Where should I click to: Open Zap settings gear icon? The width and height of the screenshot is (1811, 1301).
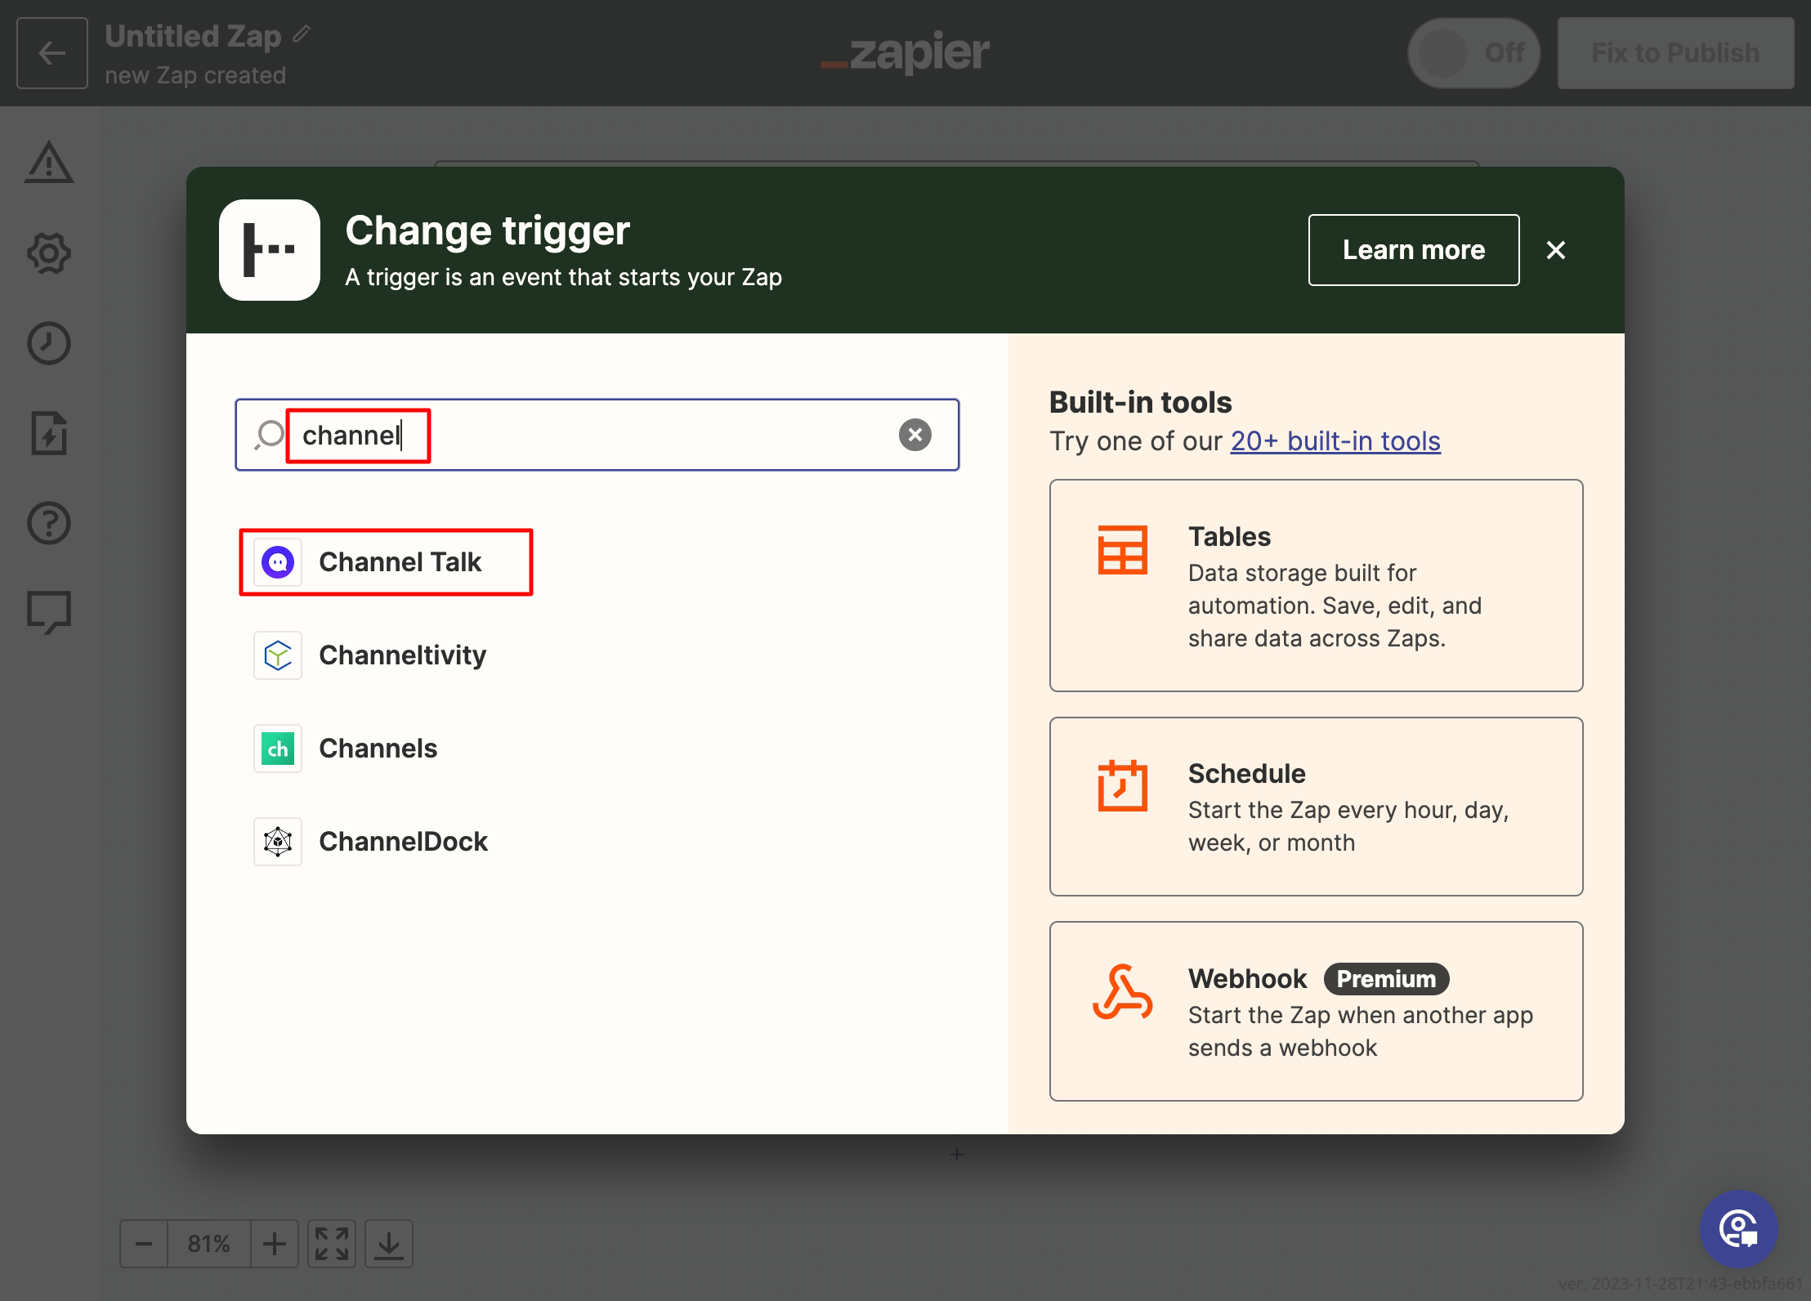[x=49, y=253]
